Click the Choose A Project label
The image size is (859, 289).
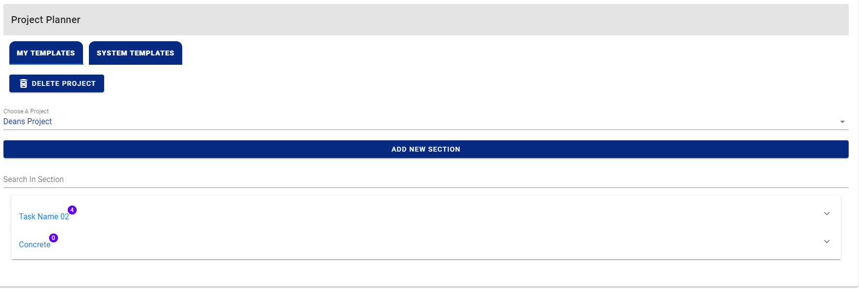26,111
